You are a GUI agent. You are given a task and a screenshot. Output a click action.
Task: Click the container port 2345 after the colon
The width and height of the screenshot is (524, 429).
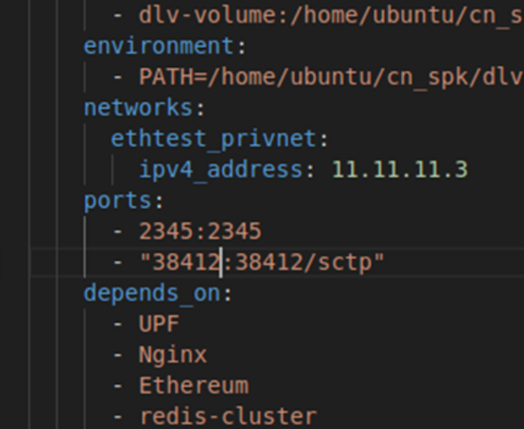pyautogui.click(x=235, y=232)
